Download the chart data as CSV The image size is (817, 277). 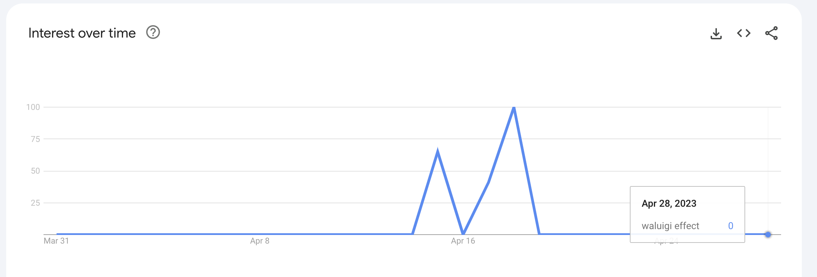[x=716, y=33]
